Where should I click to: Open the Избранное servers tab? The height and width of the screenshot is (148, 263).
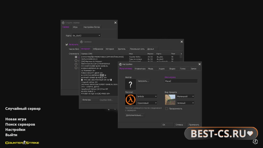coord(98,49)
